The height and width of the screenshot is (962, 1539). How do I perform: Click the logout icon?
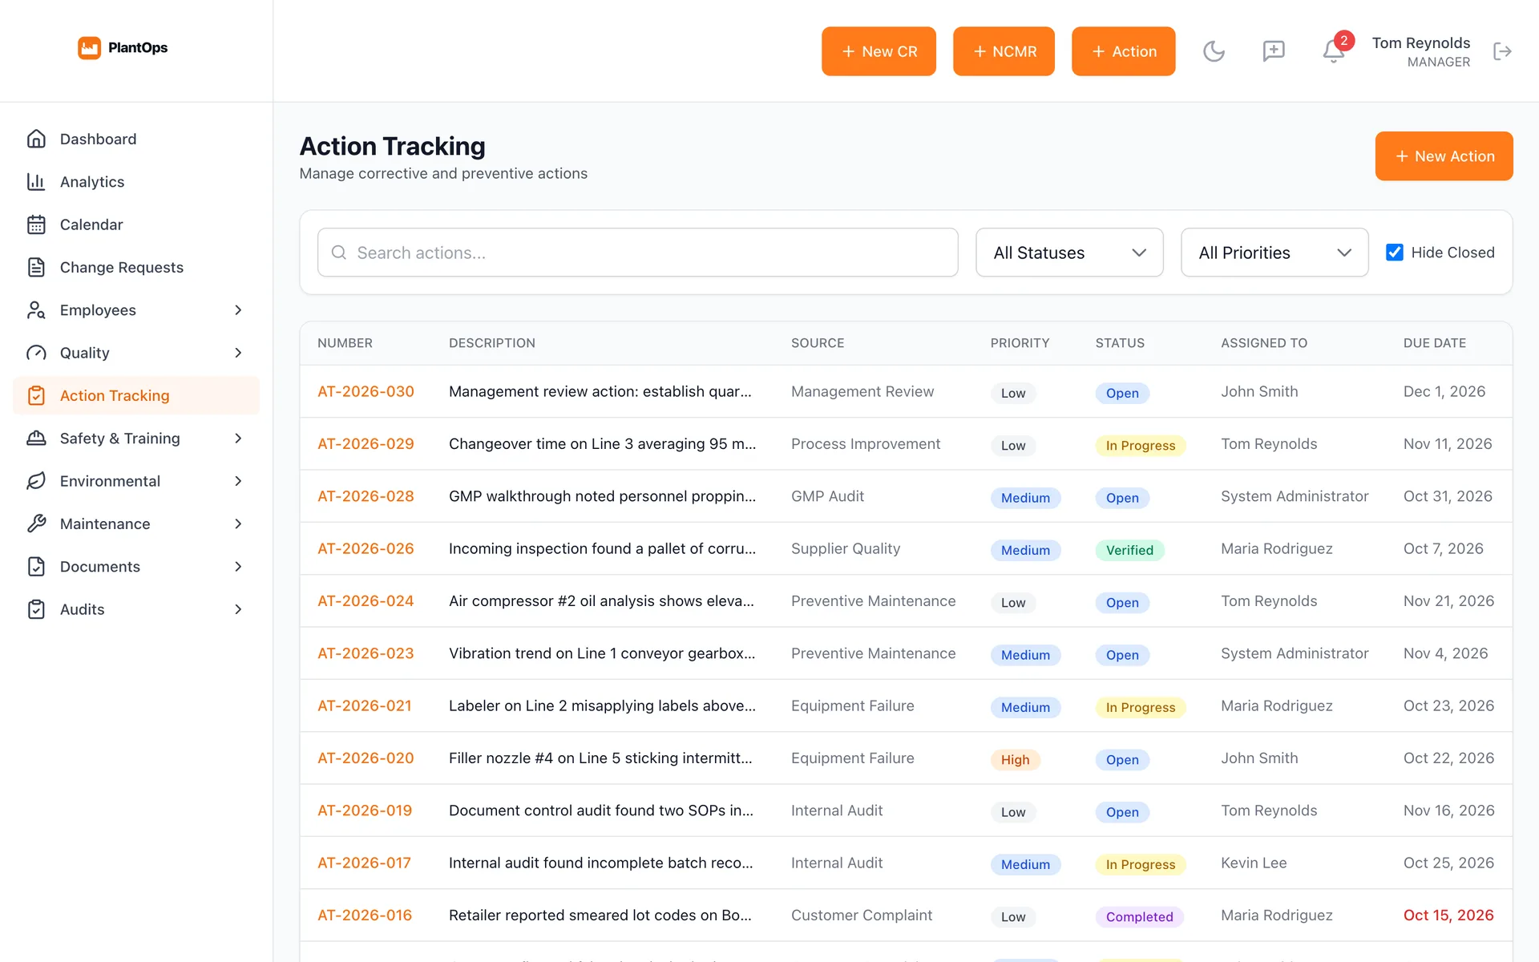coord(1502,51)
